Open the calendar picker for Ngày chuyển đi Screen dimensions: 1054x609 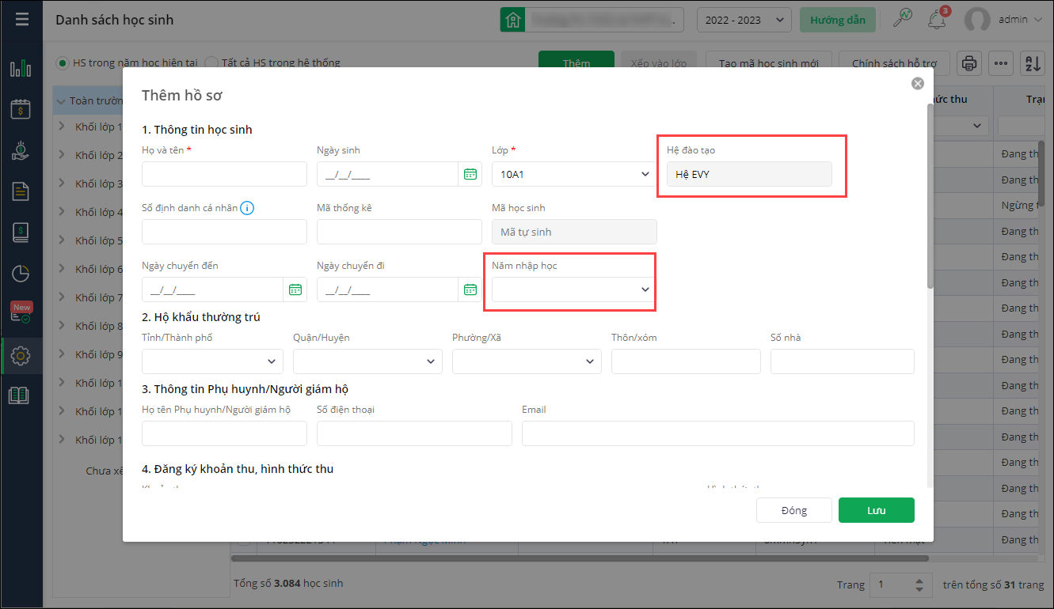pyautogui.click(x=470, y=289)
